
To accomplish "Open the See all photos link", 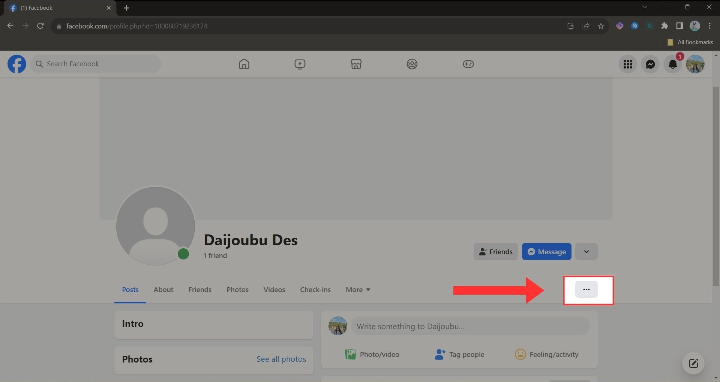I will (x=281, y=359).
